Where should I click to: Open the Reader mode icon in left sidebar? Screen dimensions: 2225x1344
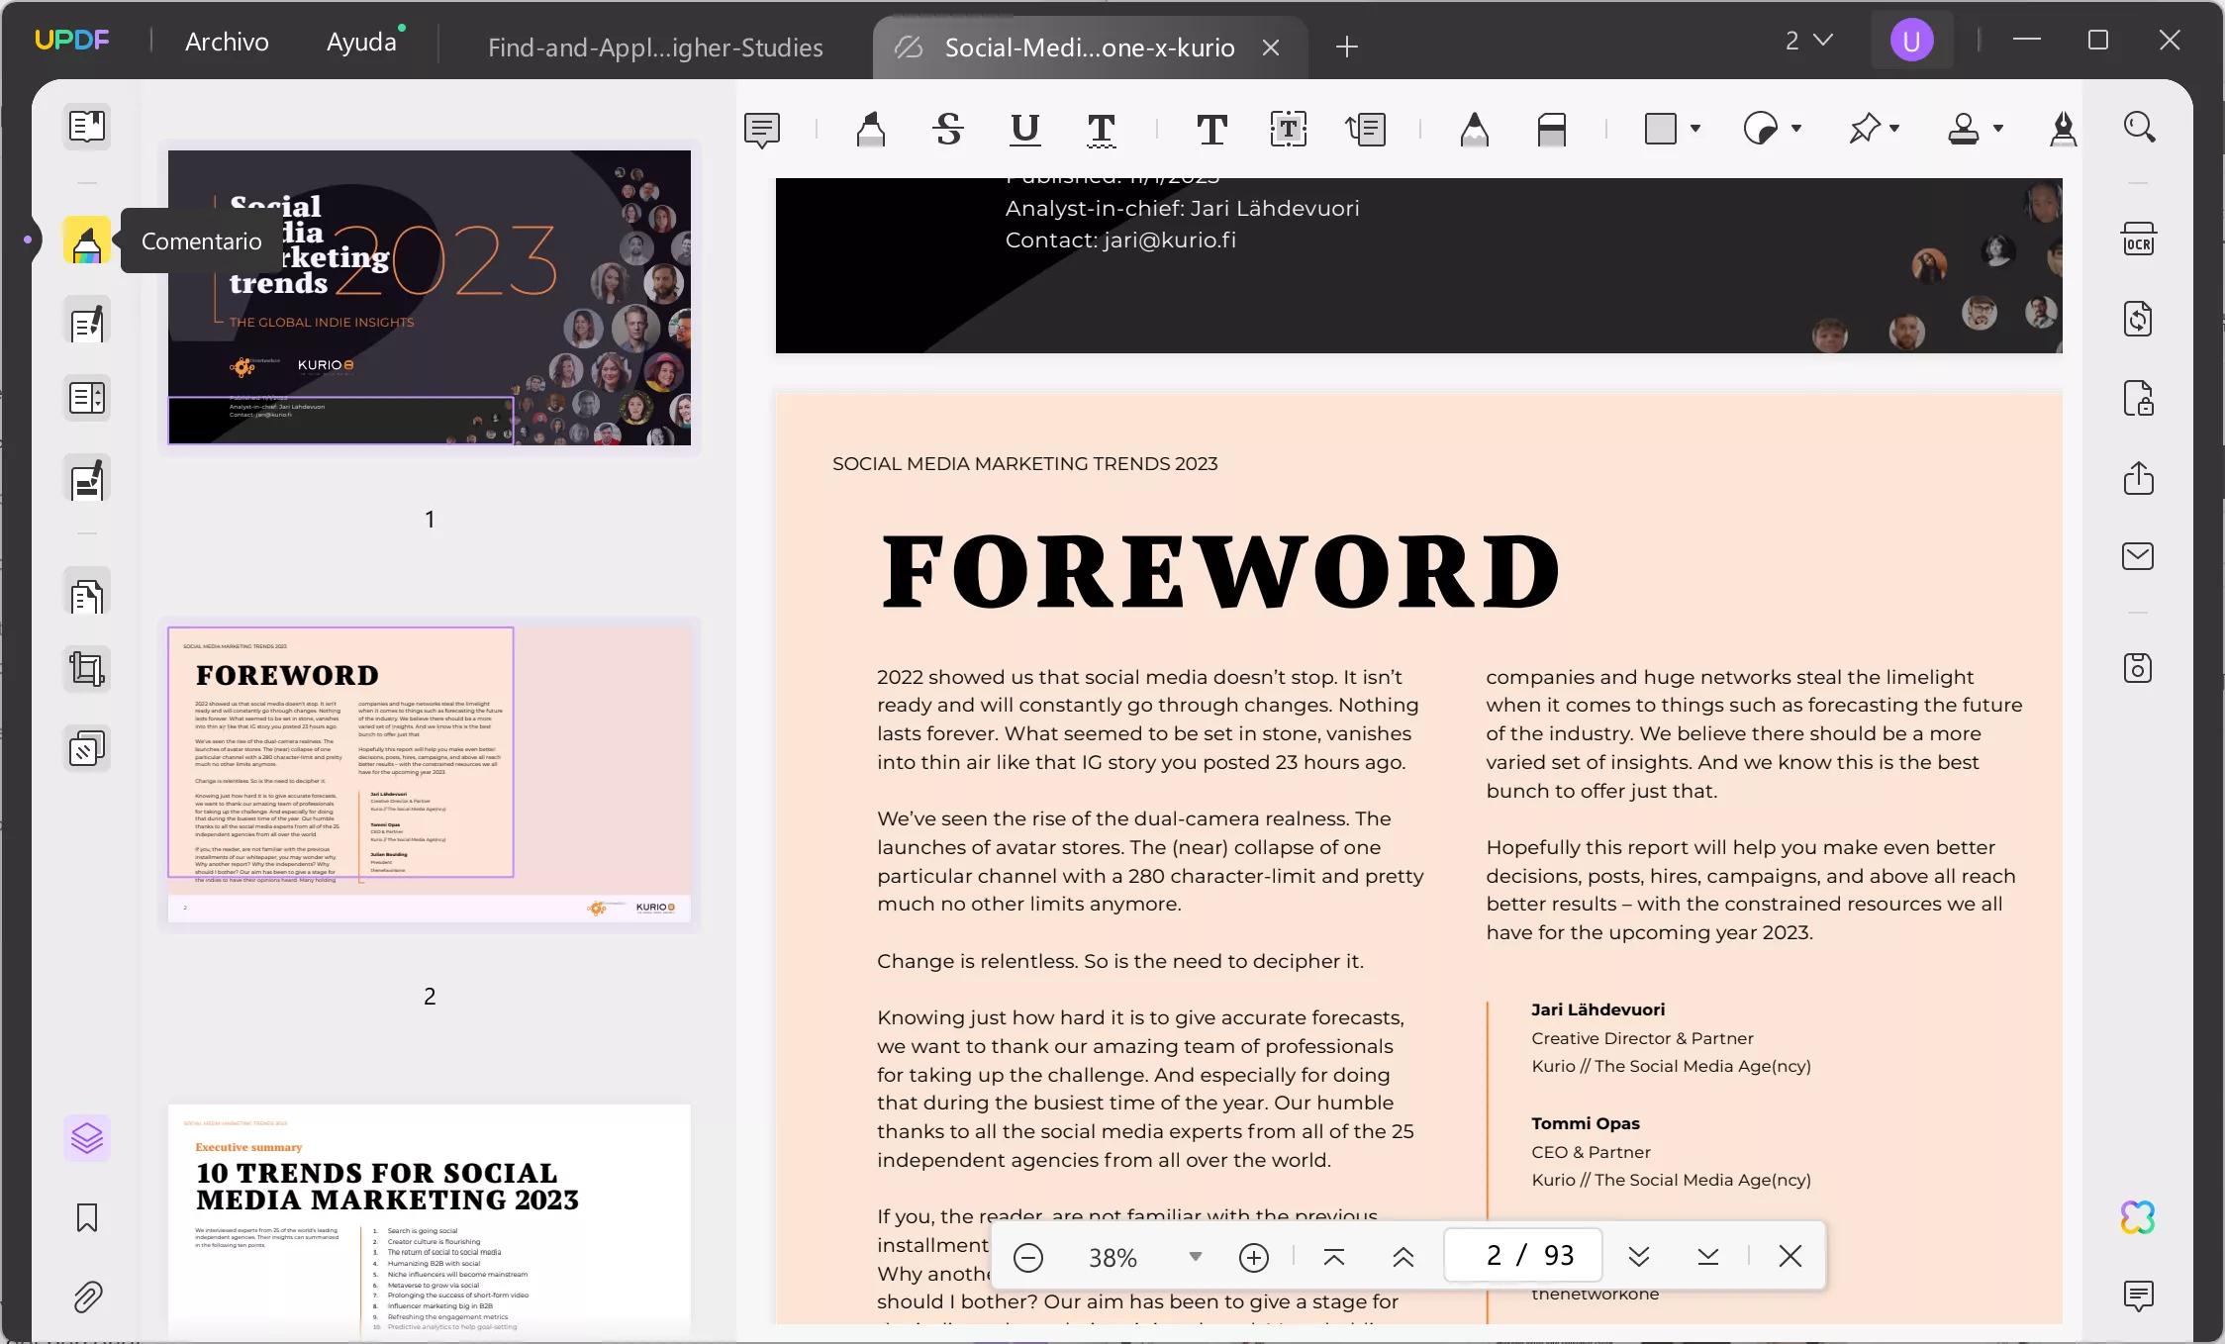tap(87, 127)
